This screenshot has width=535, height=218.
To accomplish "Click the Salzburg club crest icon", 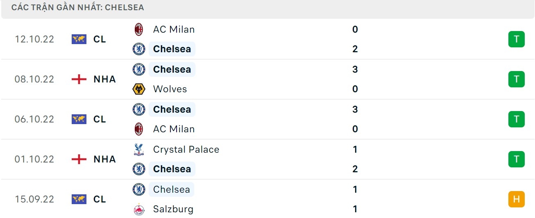I will pyautogui.click(x=139, y=209).
